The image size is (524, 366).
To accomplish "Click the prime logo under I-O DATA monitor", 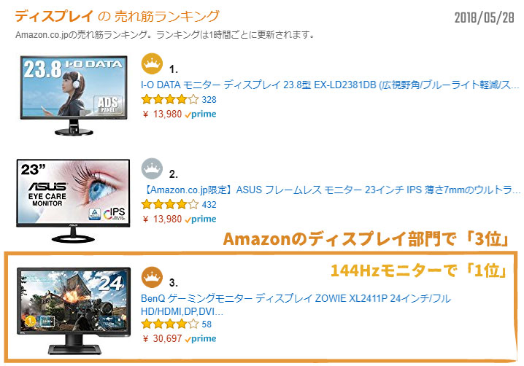I will pyautogui.click(x=201, y=114).
